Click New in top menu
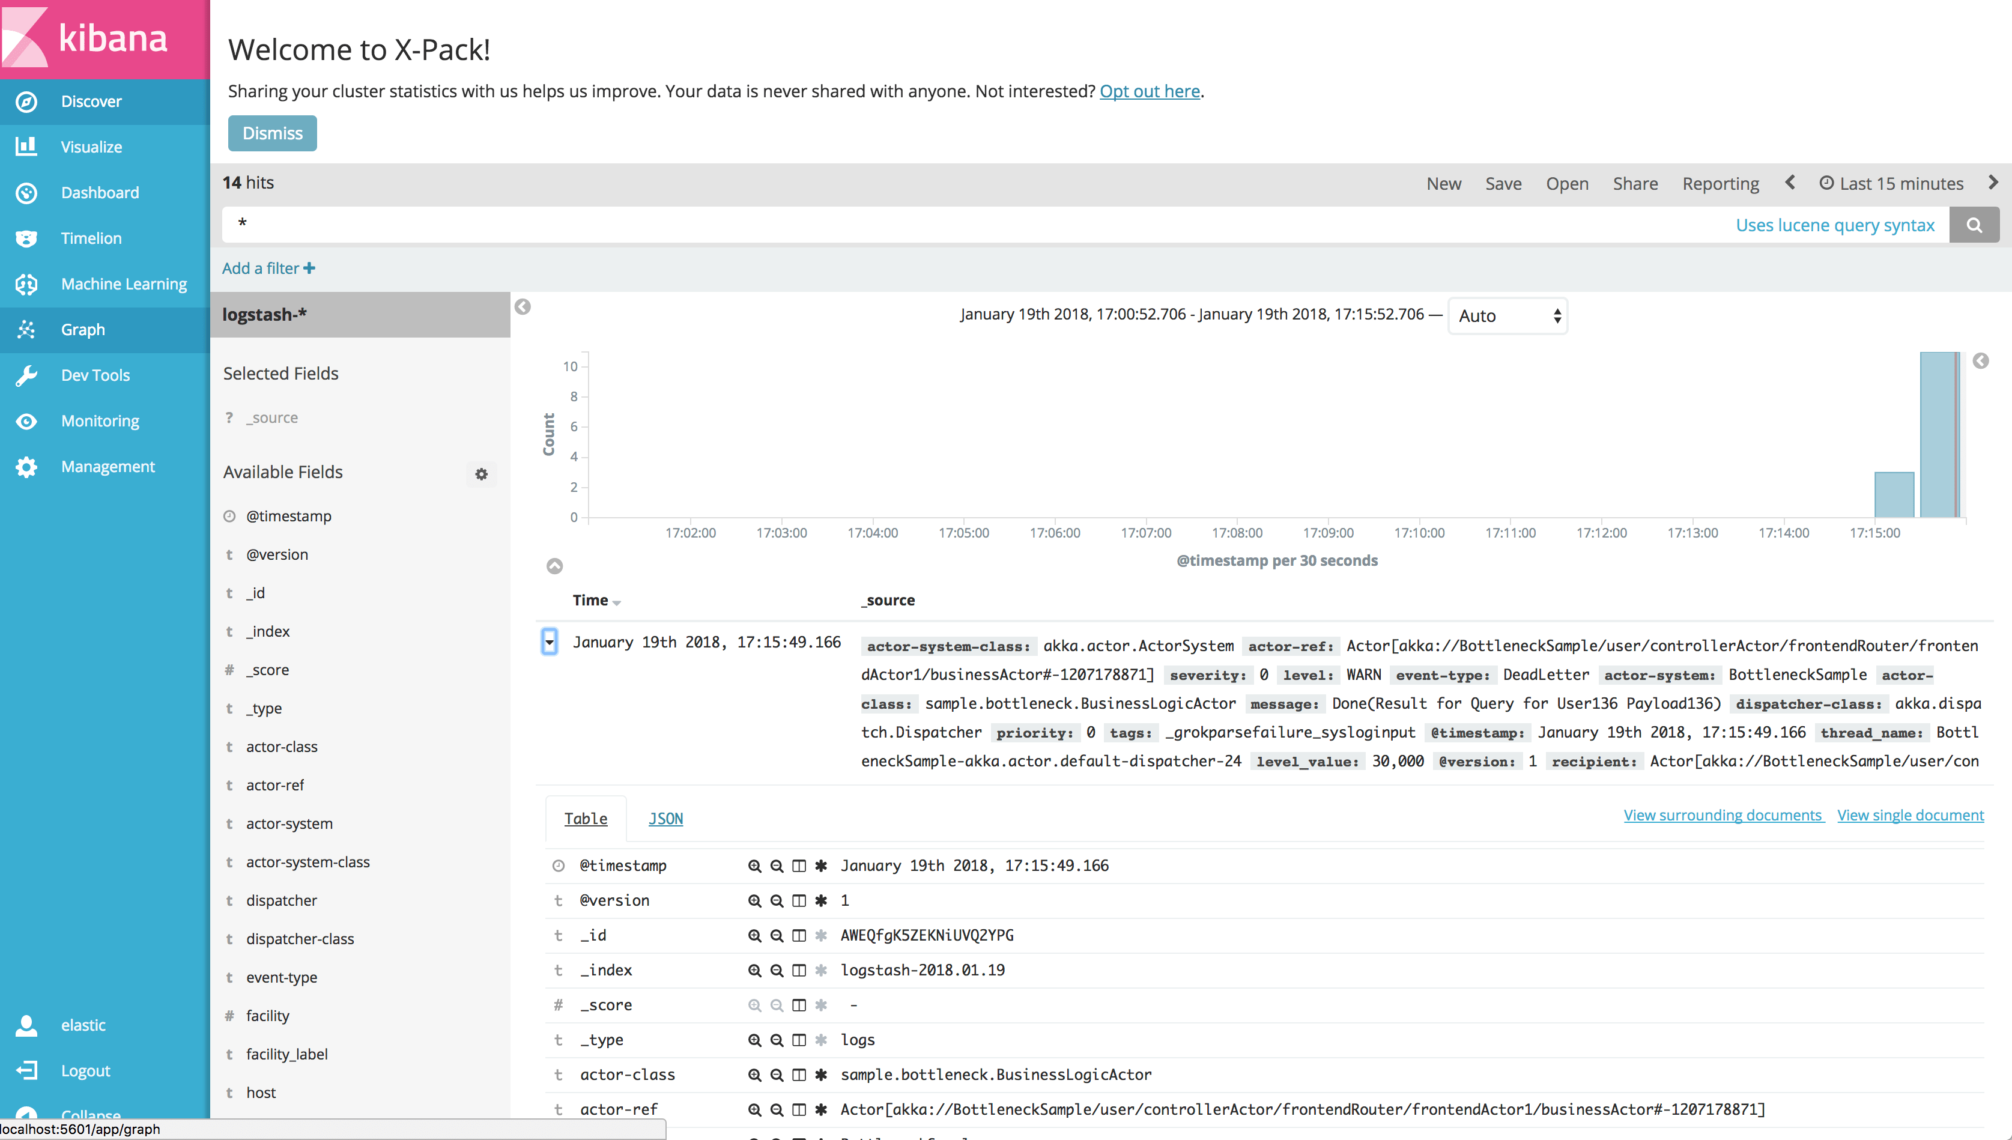 coord(1444,183)
